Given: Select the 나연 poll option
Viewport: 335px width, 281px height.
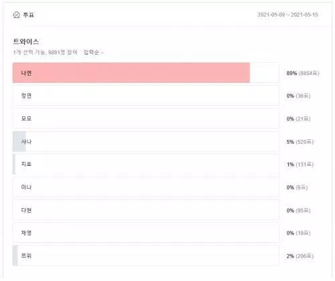Looking at the screenshot, I should tap(146, 73).
